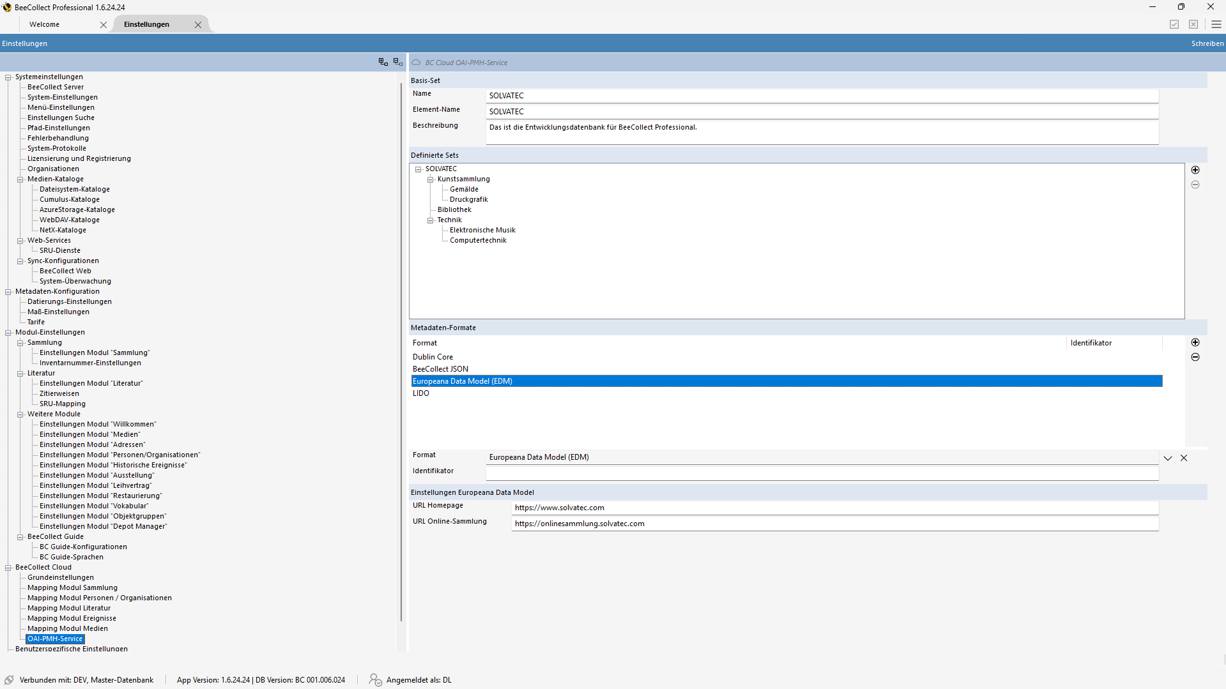Viewport: 1226px width, 689px height.
Task: Close the Einstellungen tab
Action: point(198,25)
